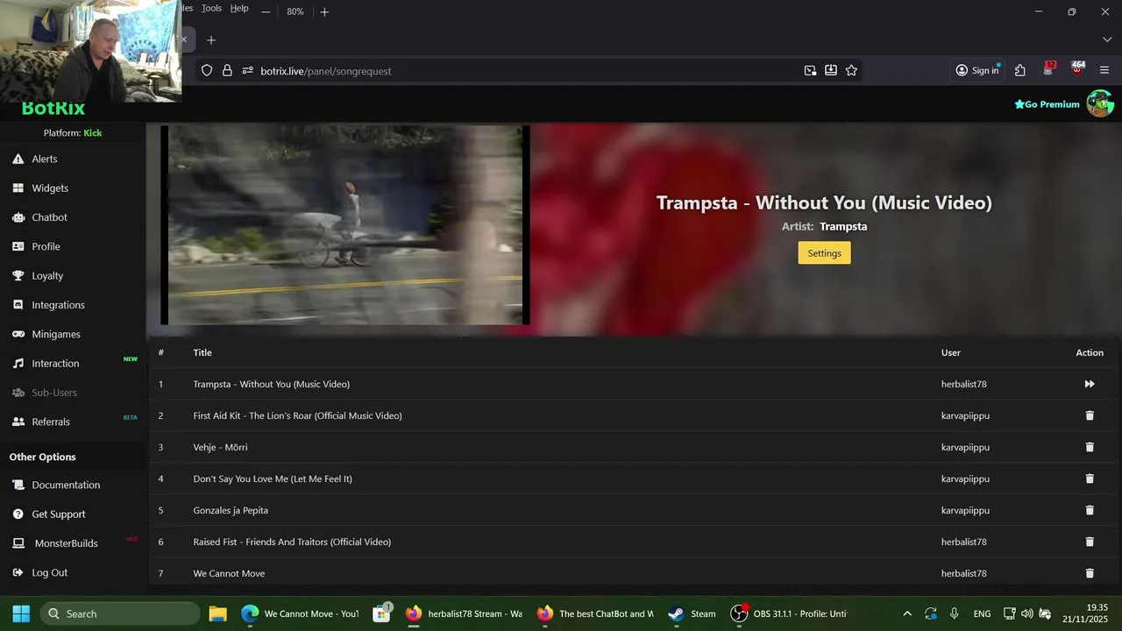The height and width of the screenshot is (631, 1122).
Task: Click the music video player
Action: click(345, 225)
